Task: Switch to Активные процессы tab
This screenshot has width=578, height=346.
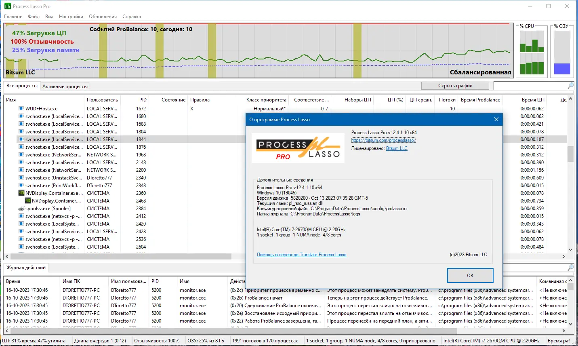Action: (65, 86)
